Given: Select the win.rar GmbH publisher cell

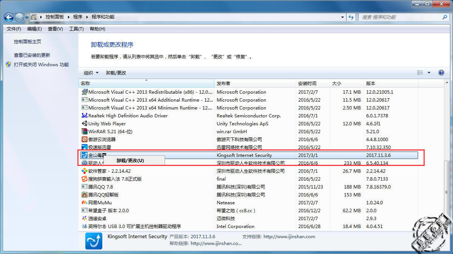Looking at the screenshot, I should click(232, 131).
